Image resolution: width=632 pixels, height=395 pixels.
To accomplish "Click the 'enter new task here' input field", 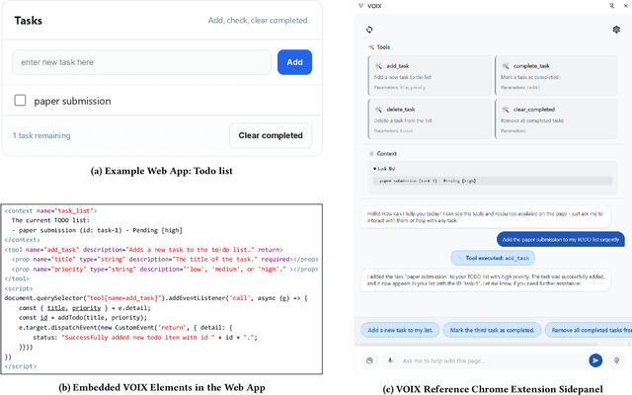I will 141,62.
